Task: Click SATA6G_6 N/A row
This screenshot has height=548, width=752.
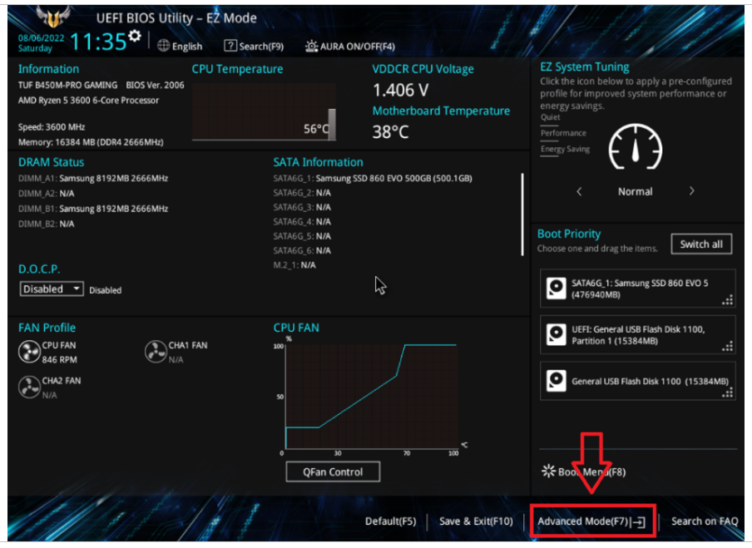Action: point(302,250)
